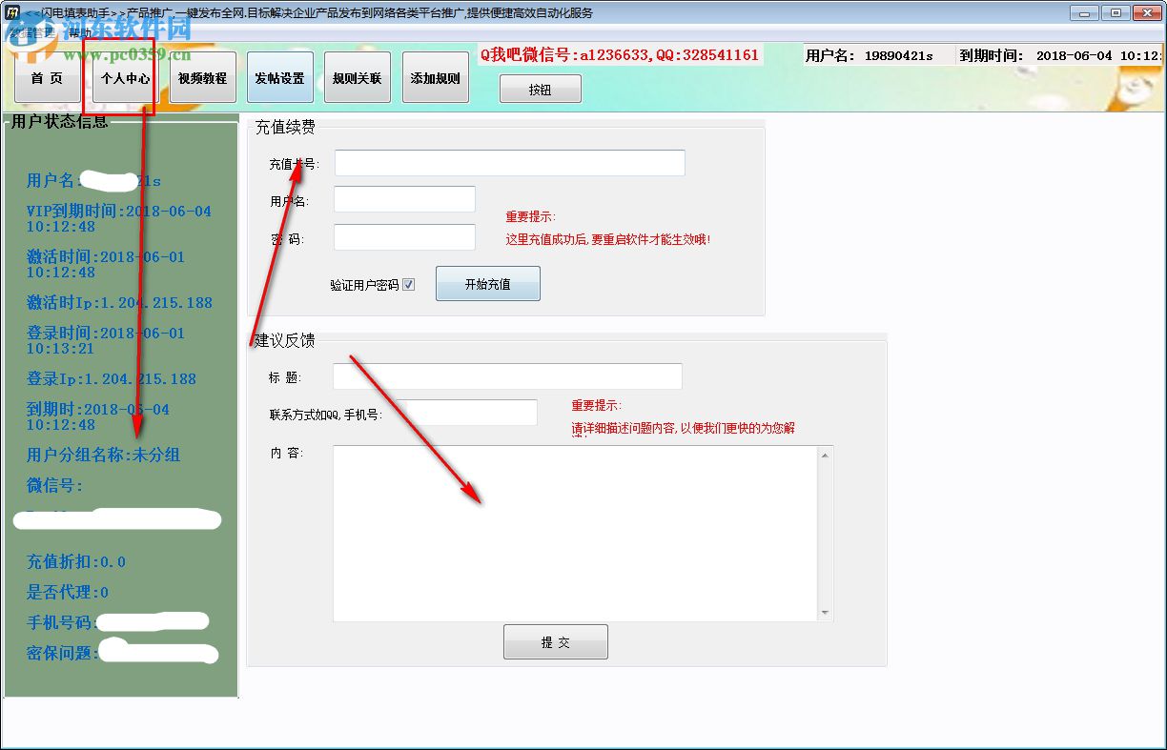The width and height of the screenshot is (1167, 750).
Task: Click the 按钮 button in the toolbar
Action: [x=541, y=88]
